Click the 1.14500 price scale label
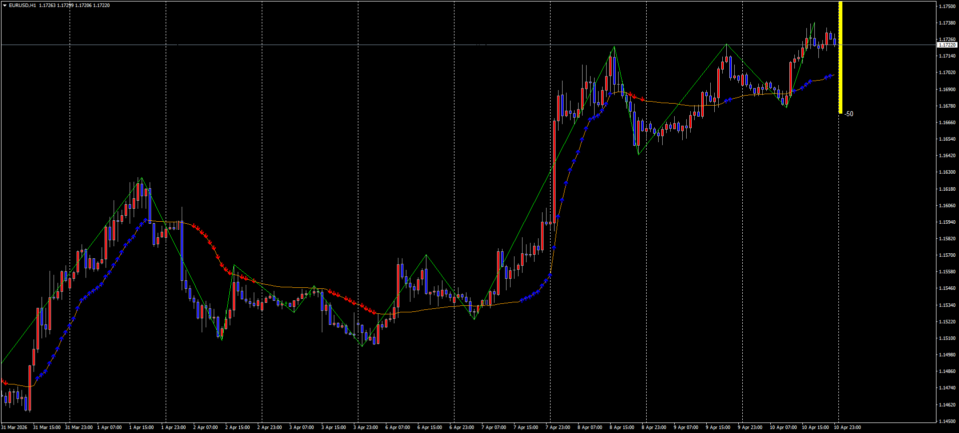 pyautogui.click(x=947, y=421)
